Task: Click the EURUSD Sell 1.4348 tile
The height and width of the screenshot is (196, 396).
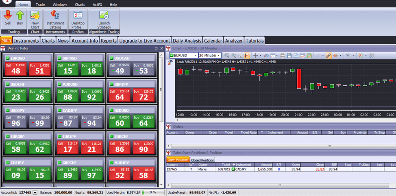Action: pyautogui.click(x=16, y=69)
